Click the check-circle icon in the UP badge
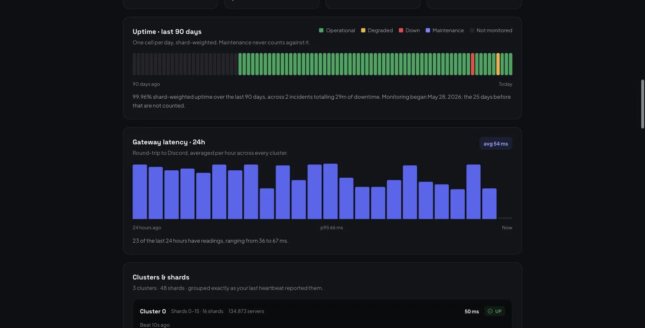This screenshot has width=645, height=328. point(490,311)
